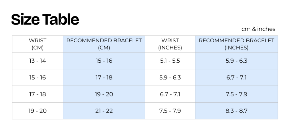Select "5.9 - 6.3" in recommended bracelet inches column

click(236, 61)
